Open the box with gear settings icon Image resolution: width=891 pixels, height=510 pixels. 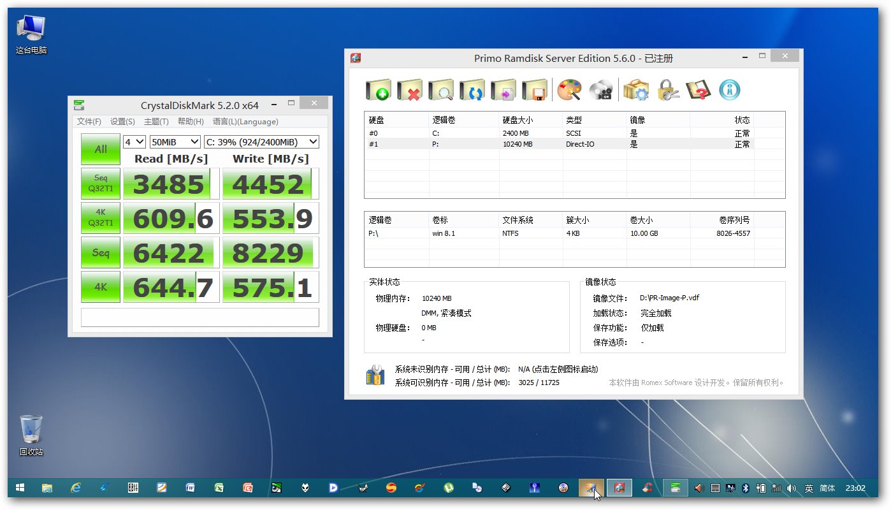pos(635,91)
